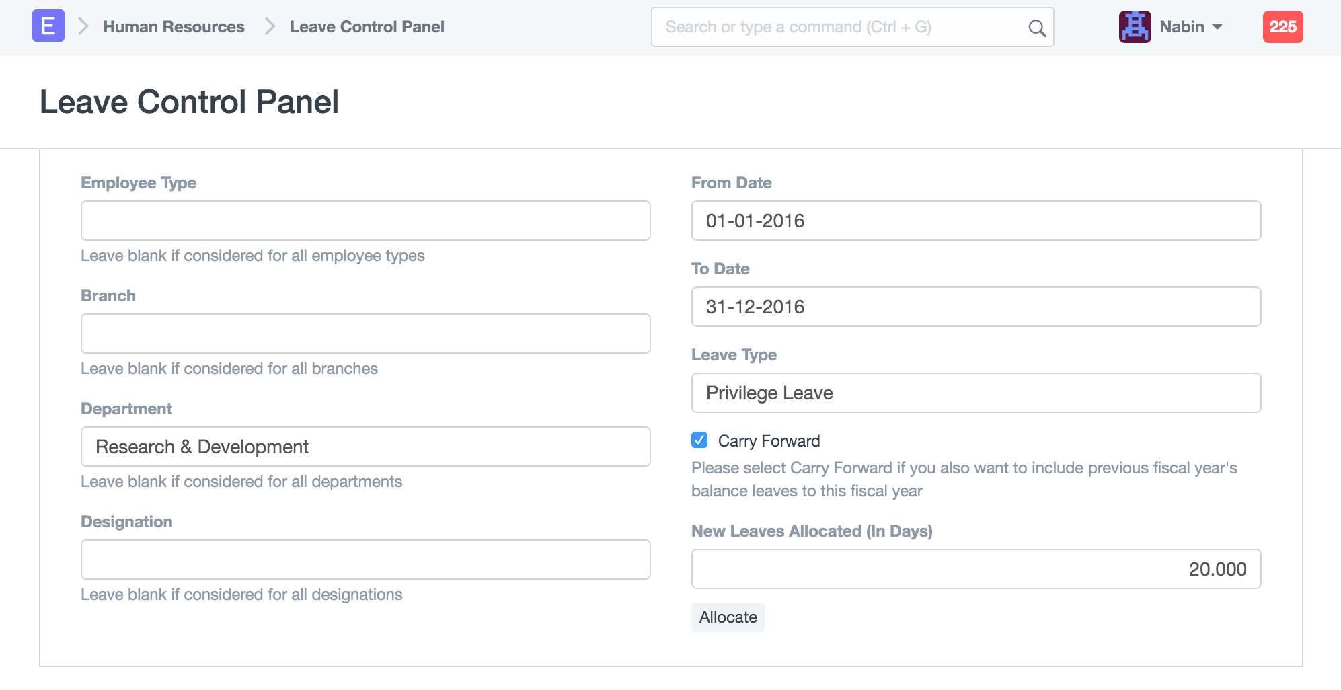Screen dimensions: 1341x690
Task: Click the purple E home logo
Action: [48, 26]
